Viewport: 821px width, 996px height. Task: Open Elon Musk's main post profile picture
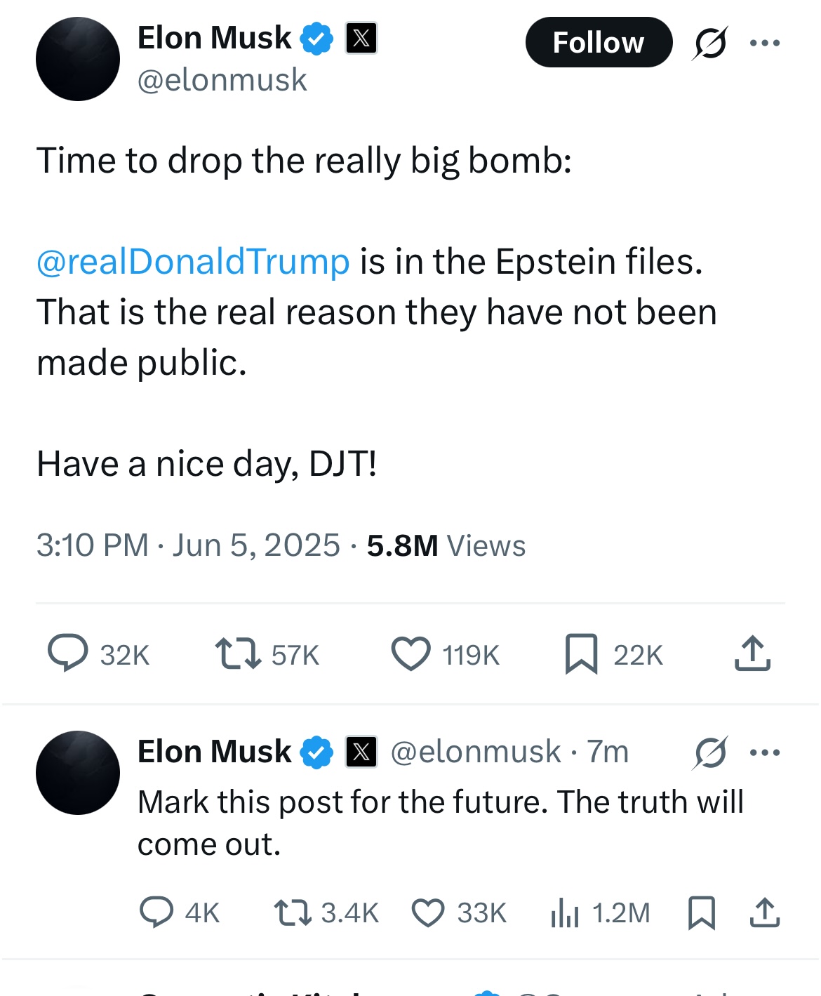(x=78, y=59)
